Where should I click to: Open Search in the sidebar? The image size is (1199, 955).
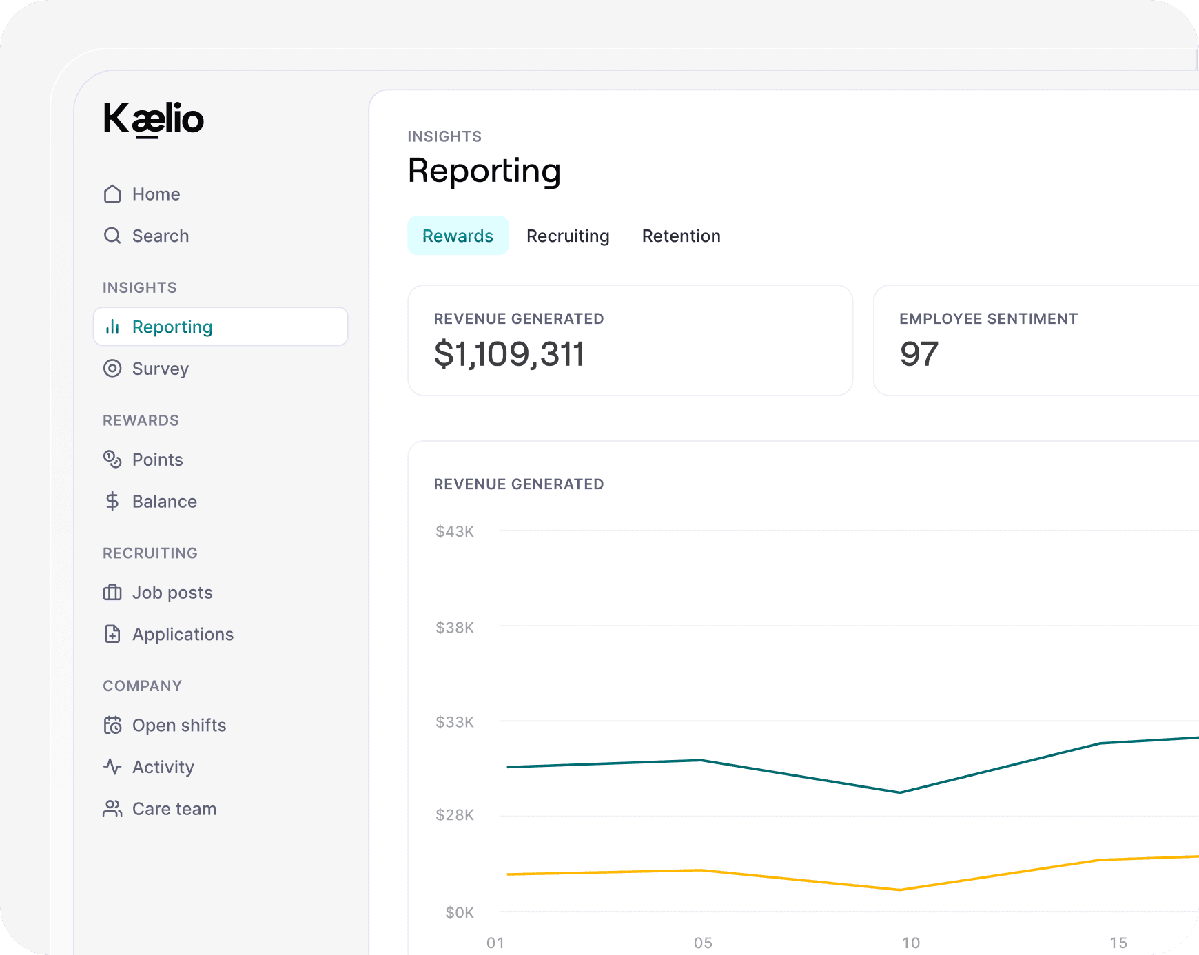(146, 236)
